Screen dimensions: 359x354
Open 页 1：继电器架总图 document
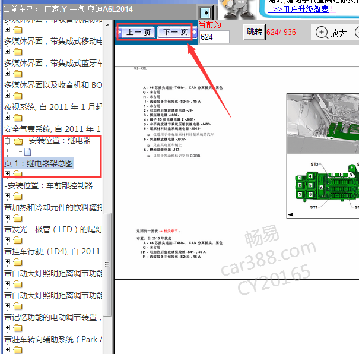[39, 163]
